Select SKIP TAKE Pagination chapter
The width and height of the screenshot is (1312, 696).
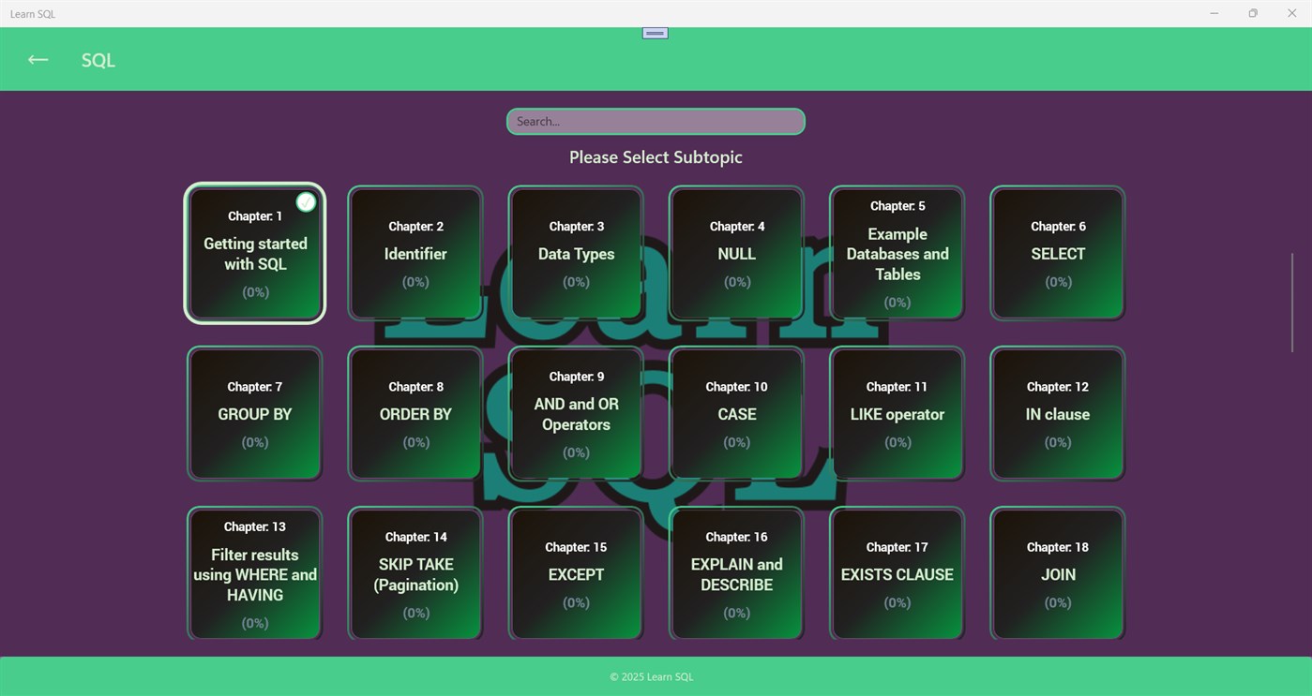pos(415,573)
